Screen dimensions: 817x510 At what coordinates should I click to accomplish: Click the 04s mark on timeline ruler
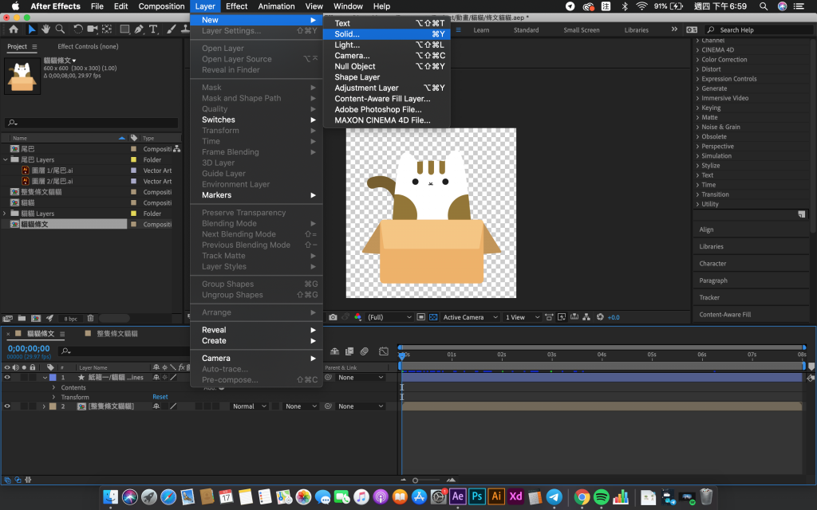click(602, 355)
